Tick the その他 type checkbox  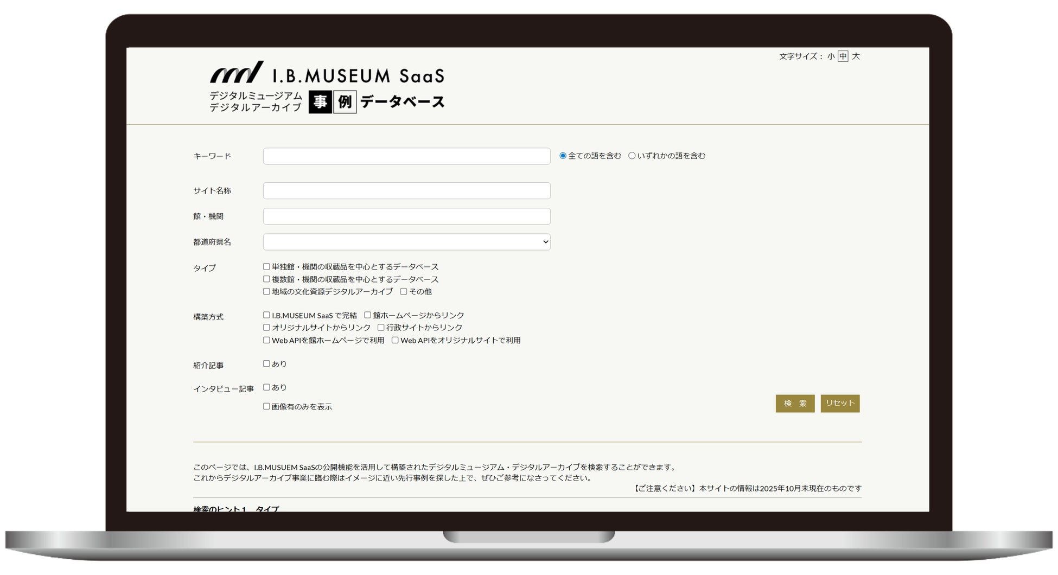[x=404, y=292]
